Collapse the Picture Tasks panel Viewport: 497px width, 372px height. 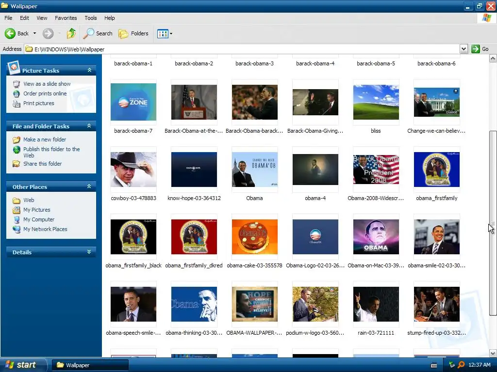(x=89, y=70)
